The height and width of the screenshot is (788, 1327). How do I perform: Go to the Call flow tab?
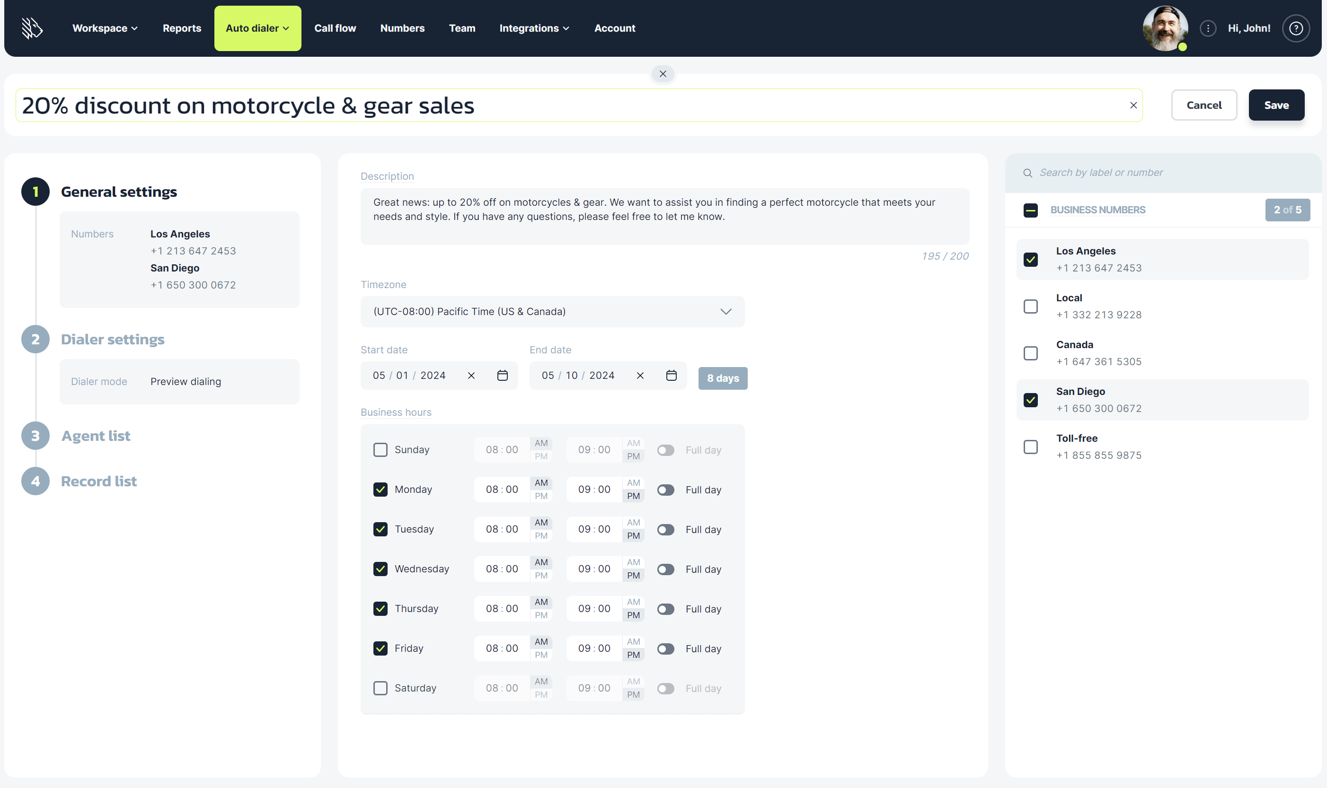pos(335,28)
